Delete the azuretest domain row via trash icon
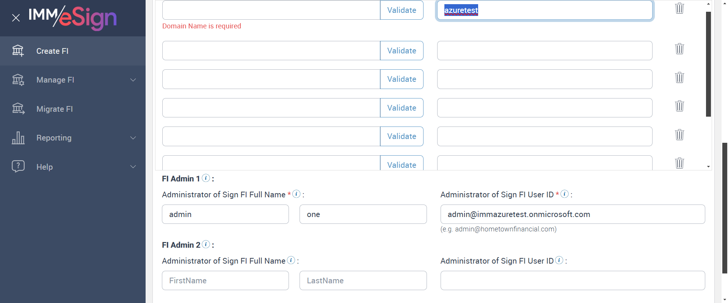 coord(679,8)
